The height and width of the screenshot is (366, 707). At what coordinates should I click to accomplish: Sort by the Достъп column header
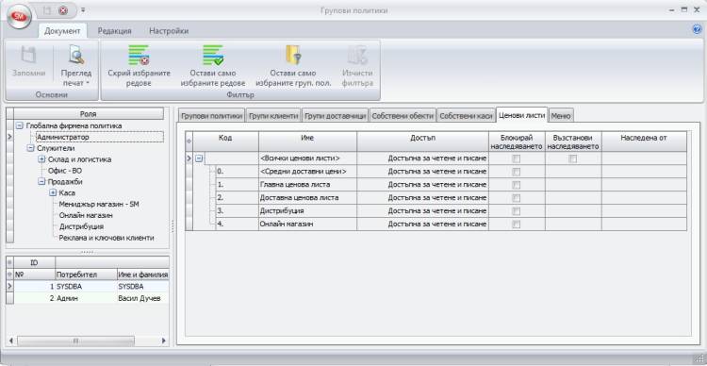click(x=422, y=141)
